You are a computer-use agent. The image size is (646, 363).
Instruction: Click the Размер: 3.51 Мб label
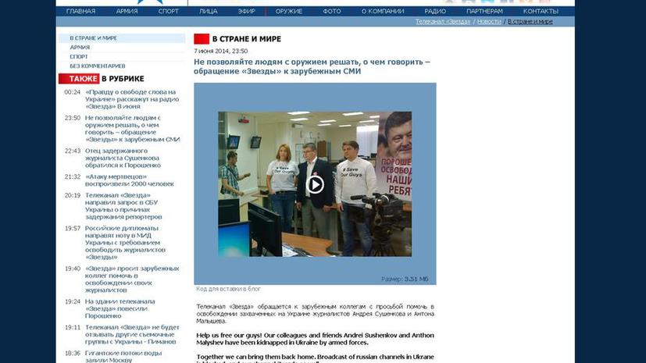[x=405, y=279]
